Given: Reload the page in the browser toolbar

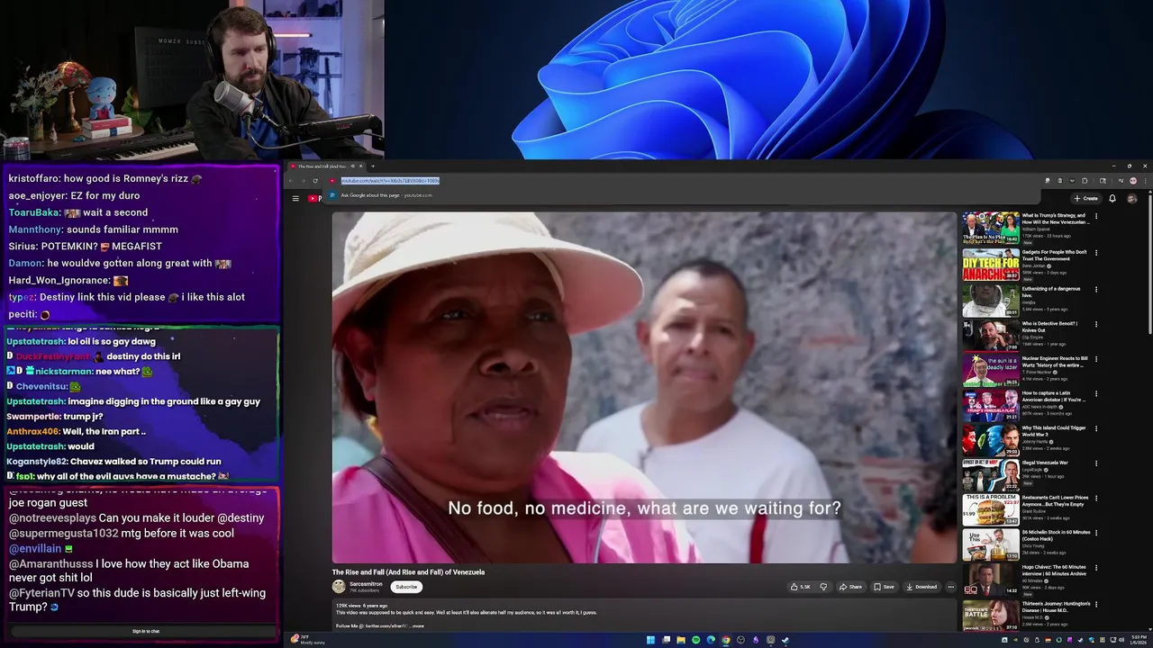Looking at the screenshot, I should click(x=315, y=181).
